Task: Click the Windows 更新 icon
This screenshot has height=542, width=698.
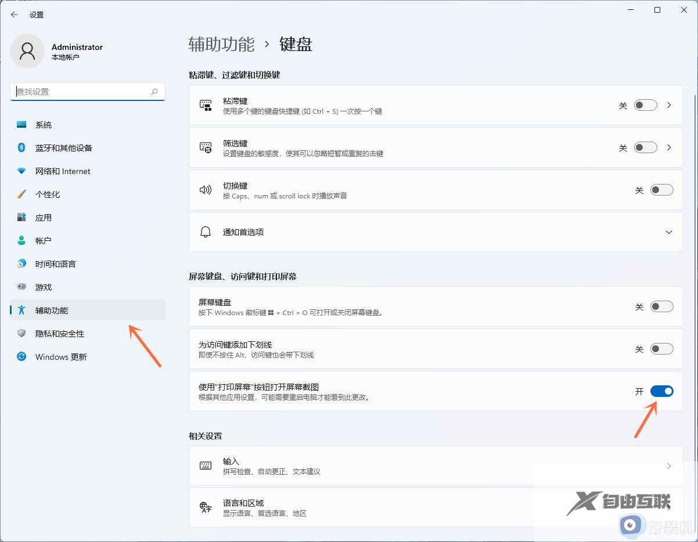Action: coord(21,356)
